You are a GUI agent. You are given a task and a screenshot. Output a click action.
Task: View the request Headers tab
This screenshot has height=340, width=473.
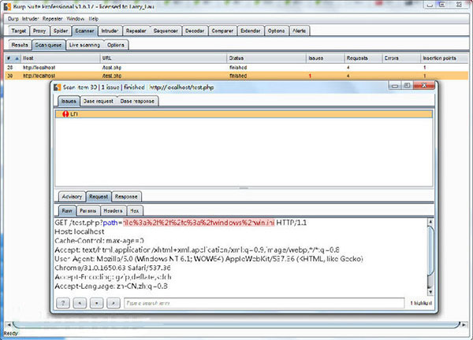pyautogui.click(x=113, y=211)
